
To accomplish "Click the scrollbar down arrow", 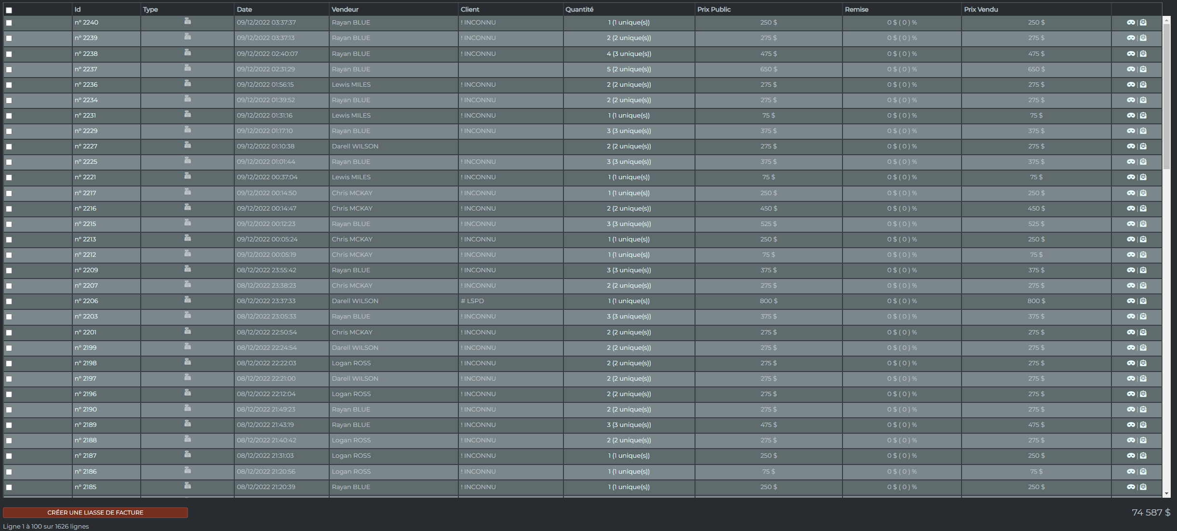I will point(1167,494).
